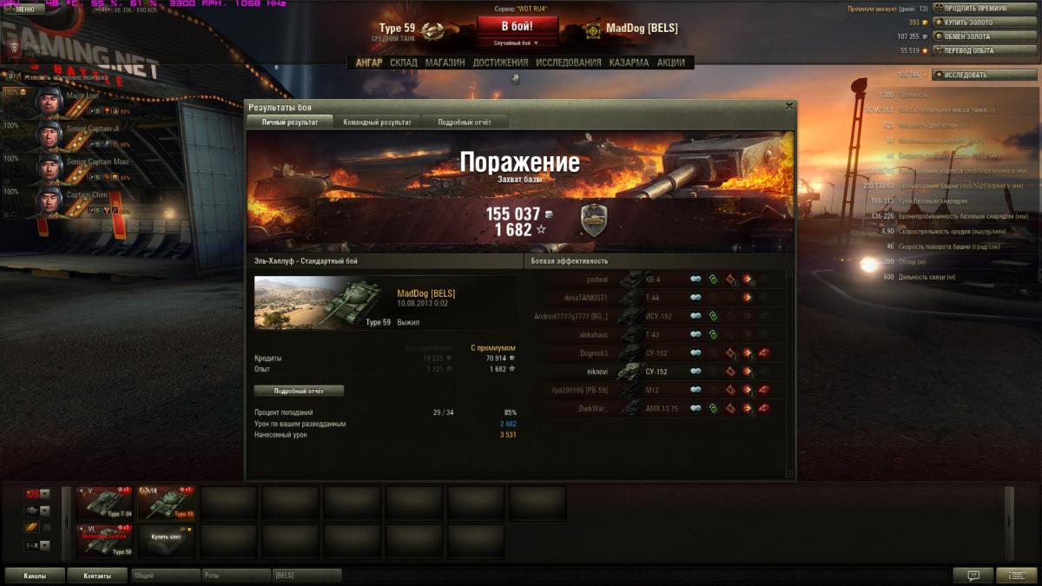1042x586 pixels.
Task: Click КУПИТЬ ЗОЛОТО button
Action: click(x=985, y=22)
